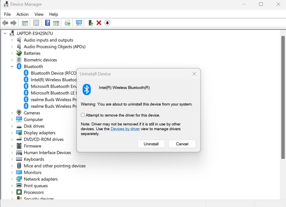The height and width of the screenshot is (207, 286).
Task: Open the Devices by driver link
Action: click(x=125, y=129)
